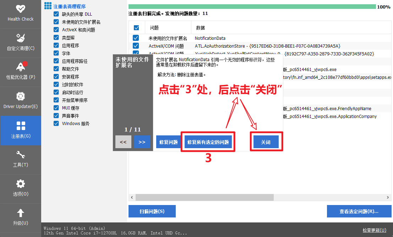This screenshot has width=393, height=237.
Task: Expand the 注册表清理程序 header icon
Action: pyautogui.click(x=48, y=6)
